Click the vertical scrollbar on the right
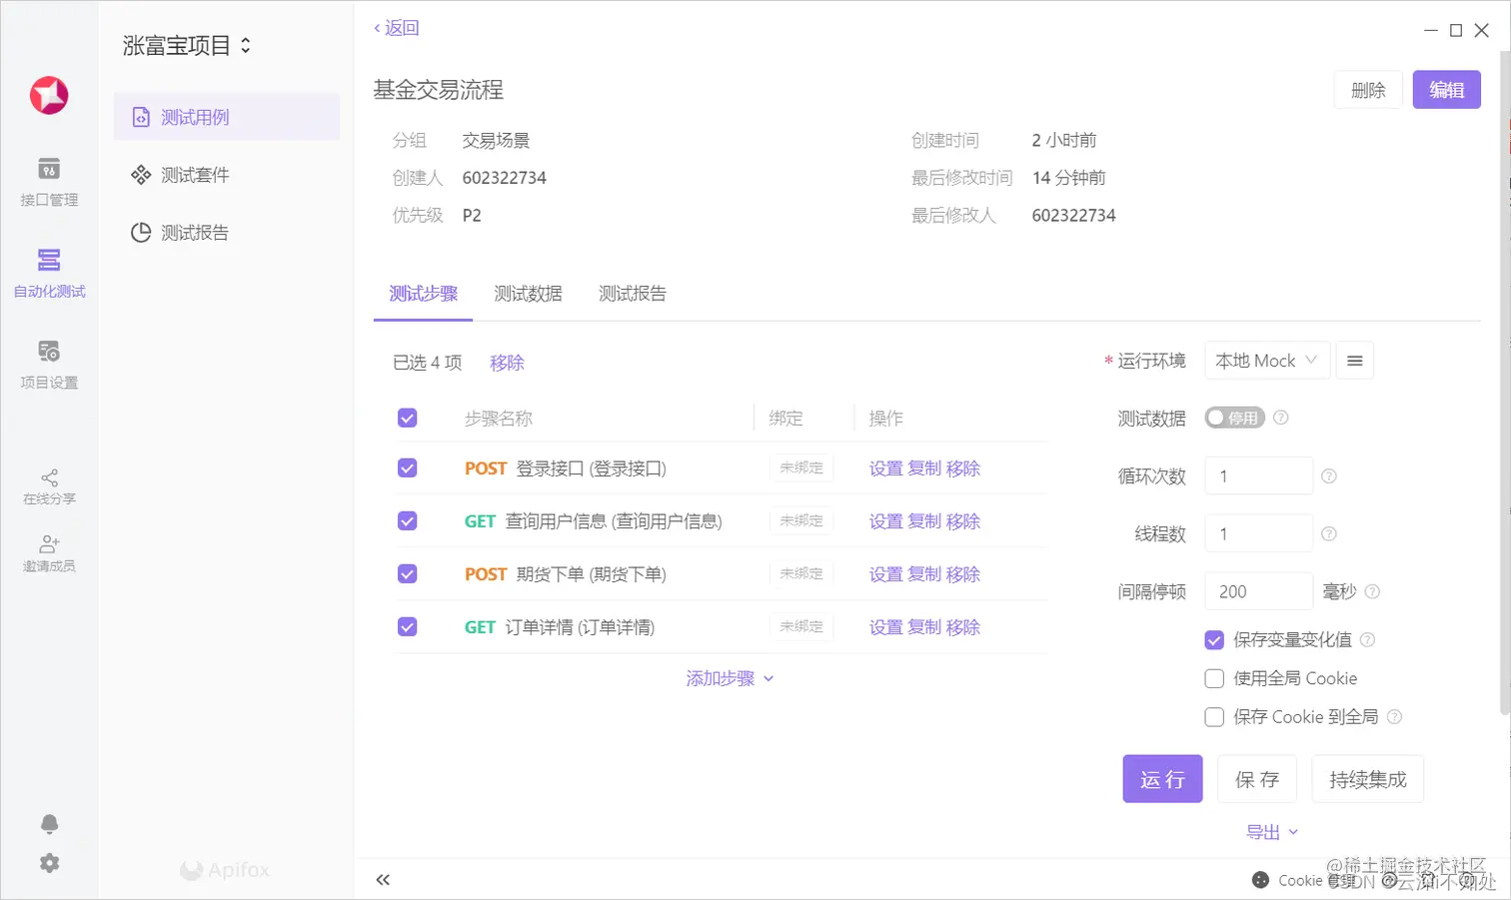The height and width of the screenshot is (900, 1511). pos(1505,385)
